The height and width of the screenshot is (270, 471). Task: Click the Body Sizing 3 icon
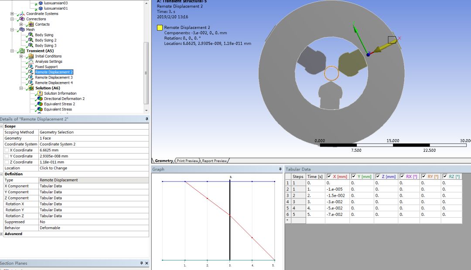(31, 45)
